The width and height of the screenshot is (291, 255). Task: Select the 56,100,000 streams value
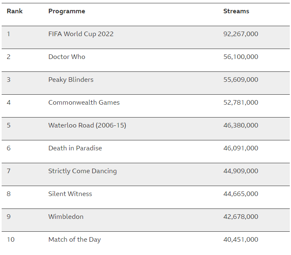240,57
